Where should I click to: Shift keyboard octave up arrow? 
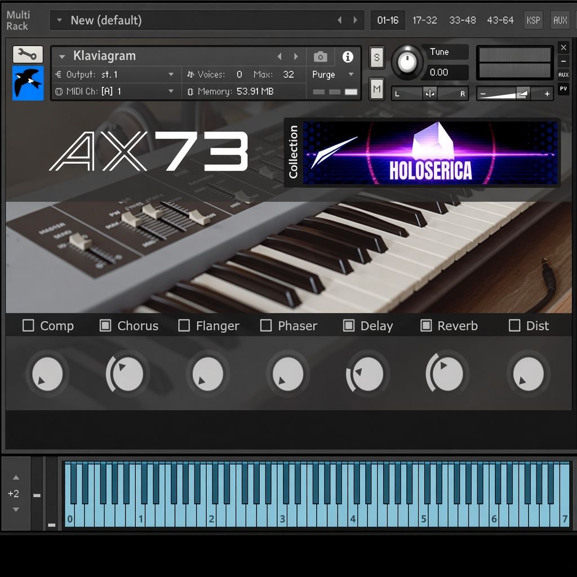point(16,478)
